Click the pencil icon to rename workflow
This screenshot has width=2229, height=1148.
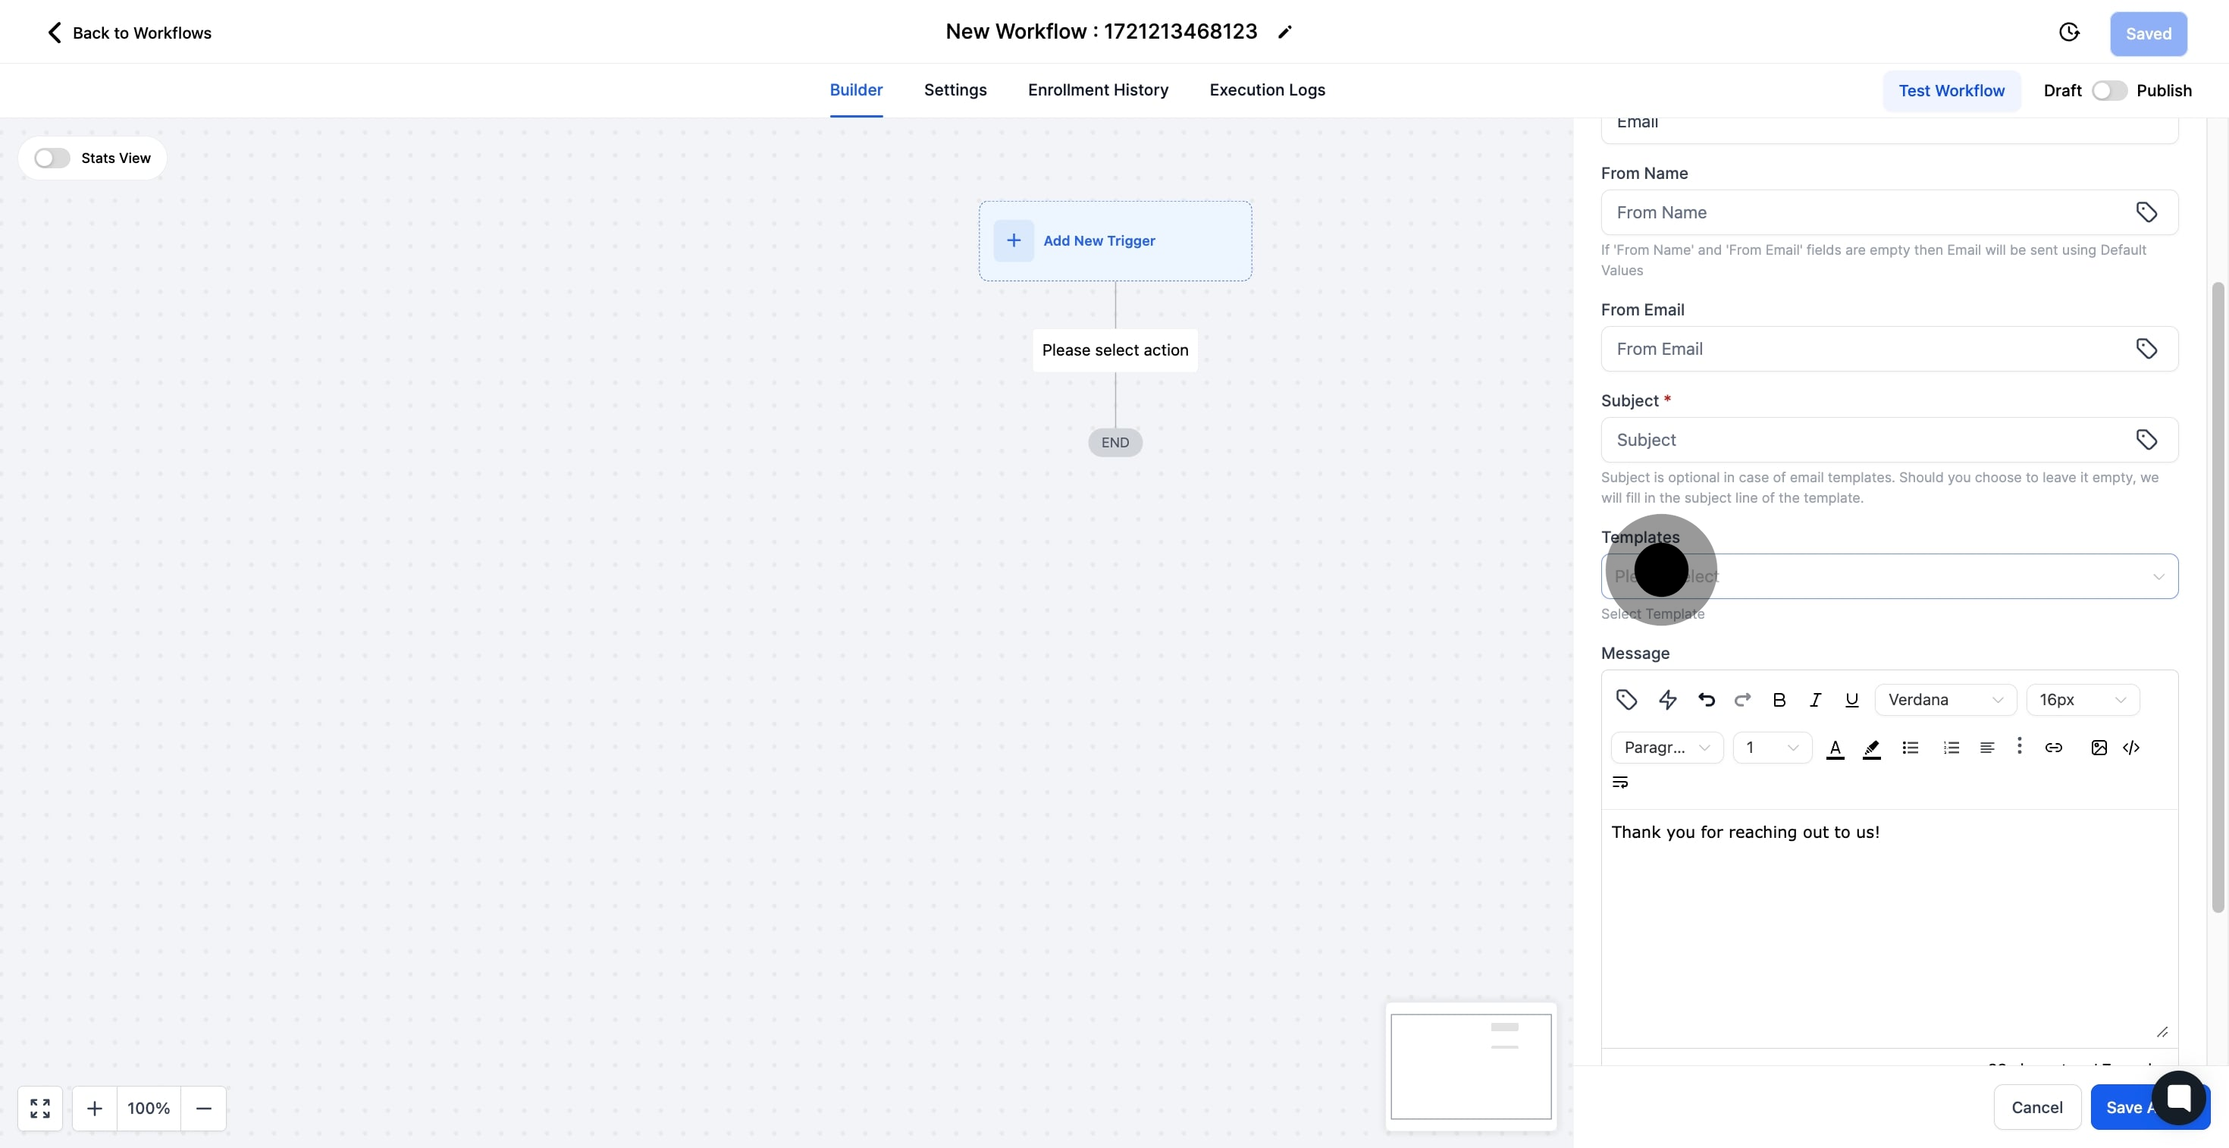pos(1284,33)
